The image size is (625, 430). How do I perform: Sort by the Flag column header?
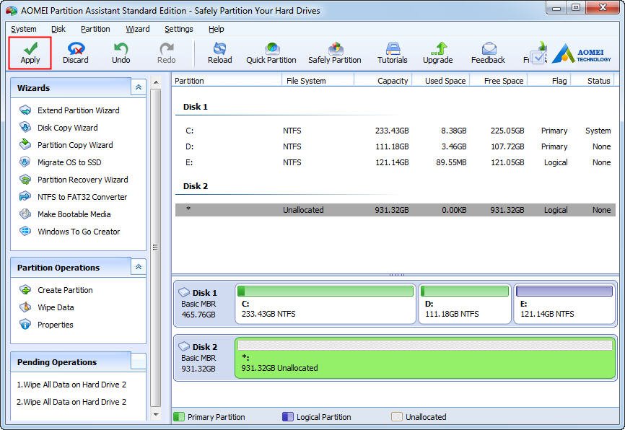click(x=549, y=81)
